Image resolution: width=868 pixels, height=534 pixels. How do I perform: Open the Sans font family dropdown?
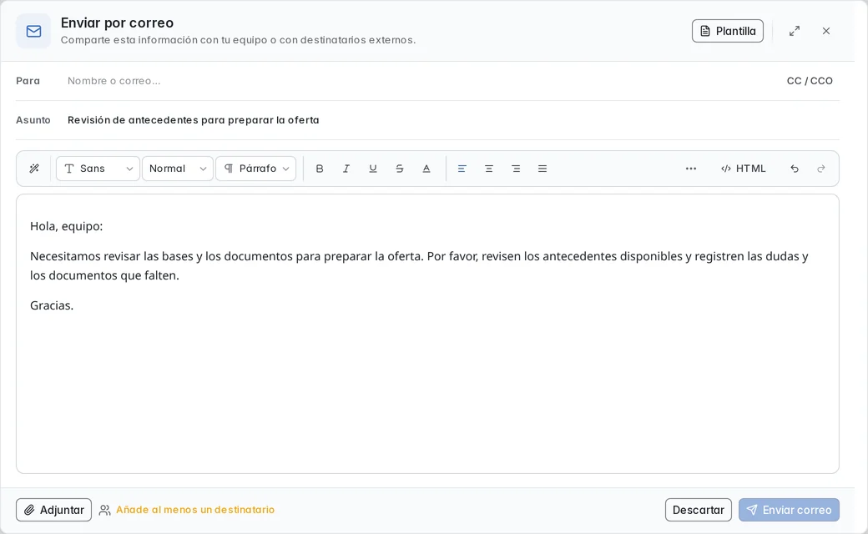click(x=98, y=169)
